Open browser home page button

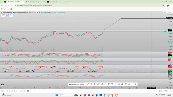12,6
